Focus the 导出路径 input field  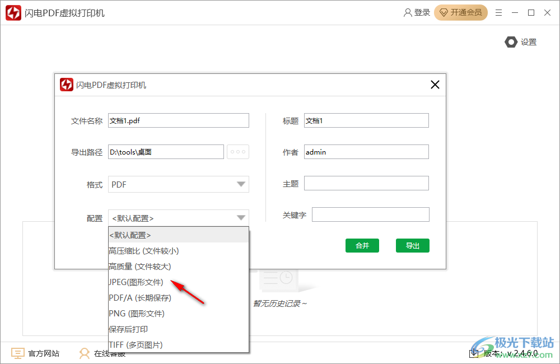[166, 152]
